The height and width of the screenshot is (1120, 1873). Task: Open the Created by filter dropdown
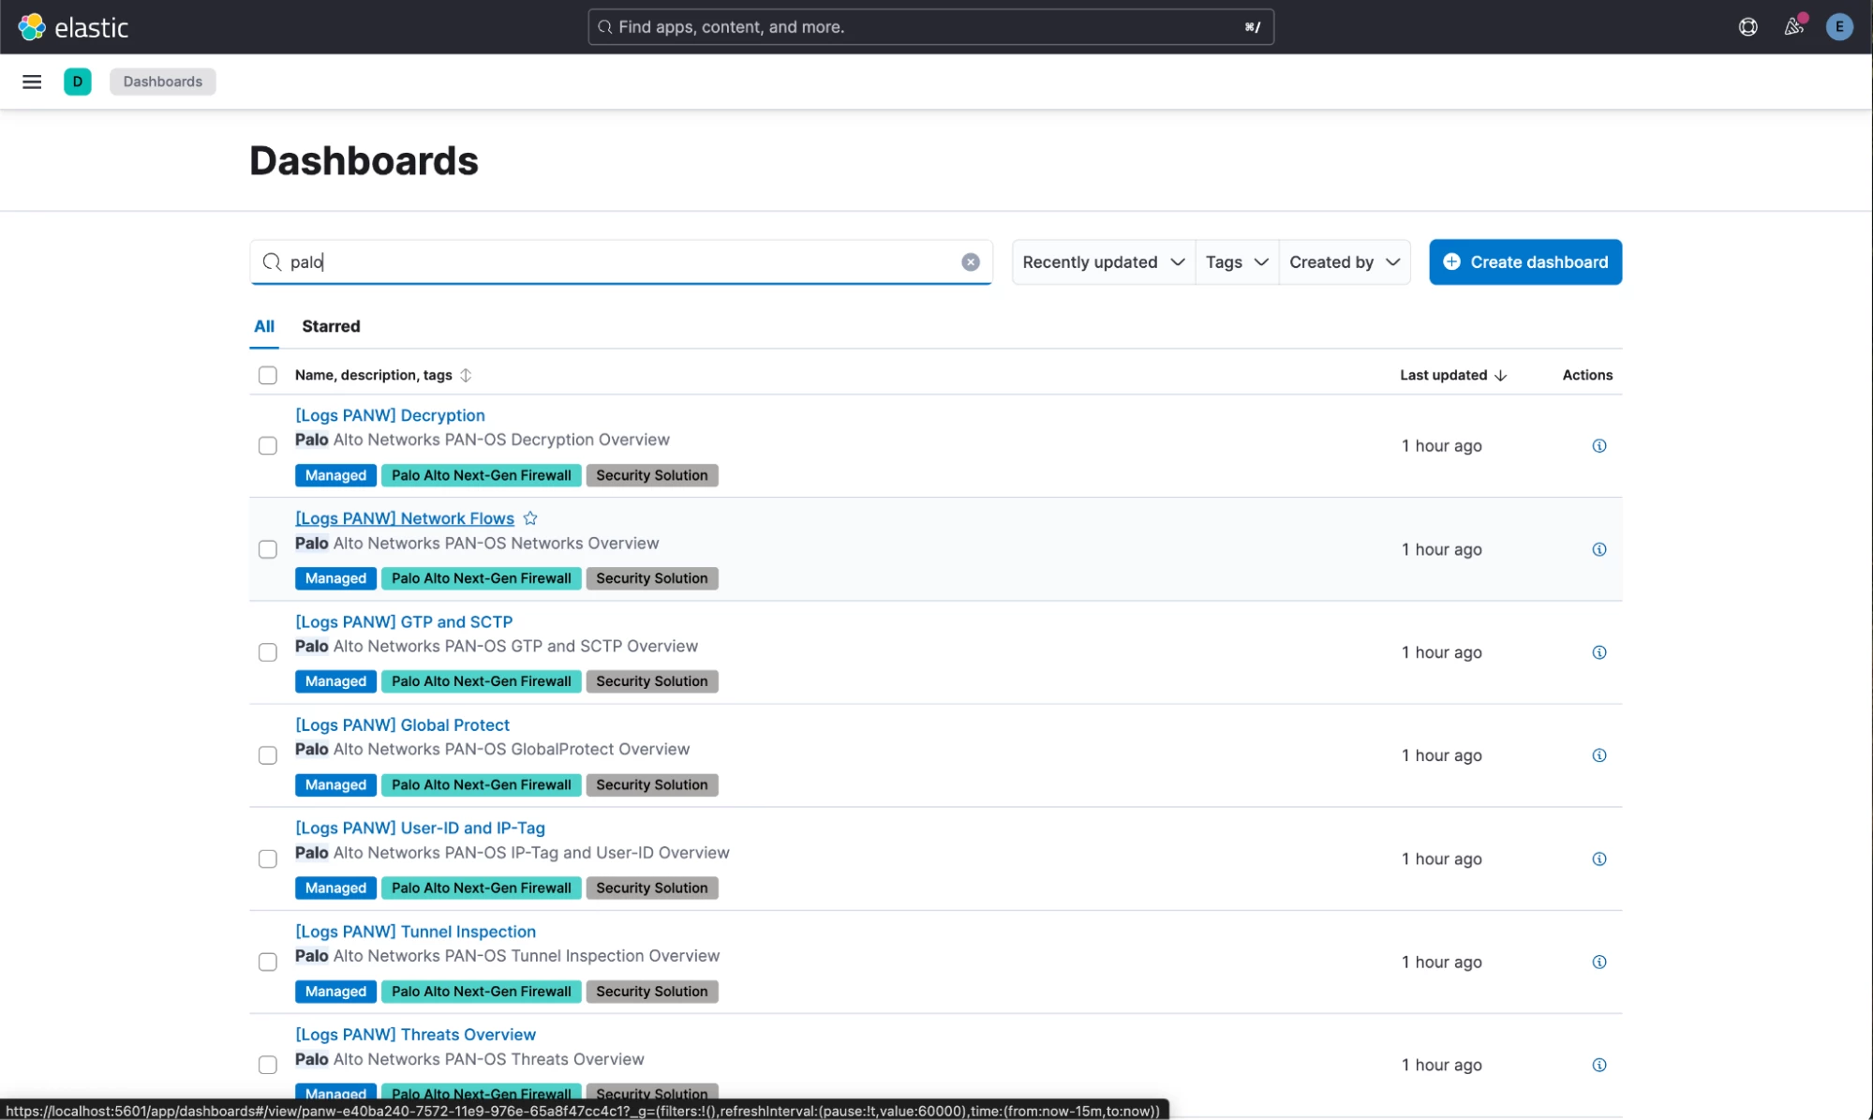point(1345,262)
